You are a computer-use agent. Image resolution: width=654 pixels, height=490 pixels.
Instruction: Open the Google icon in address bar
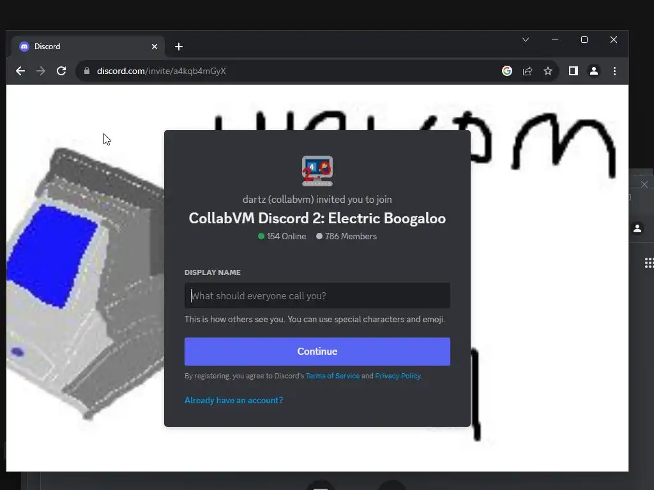506,71
